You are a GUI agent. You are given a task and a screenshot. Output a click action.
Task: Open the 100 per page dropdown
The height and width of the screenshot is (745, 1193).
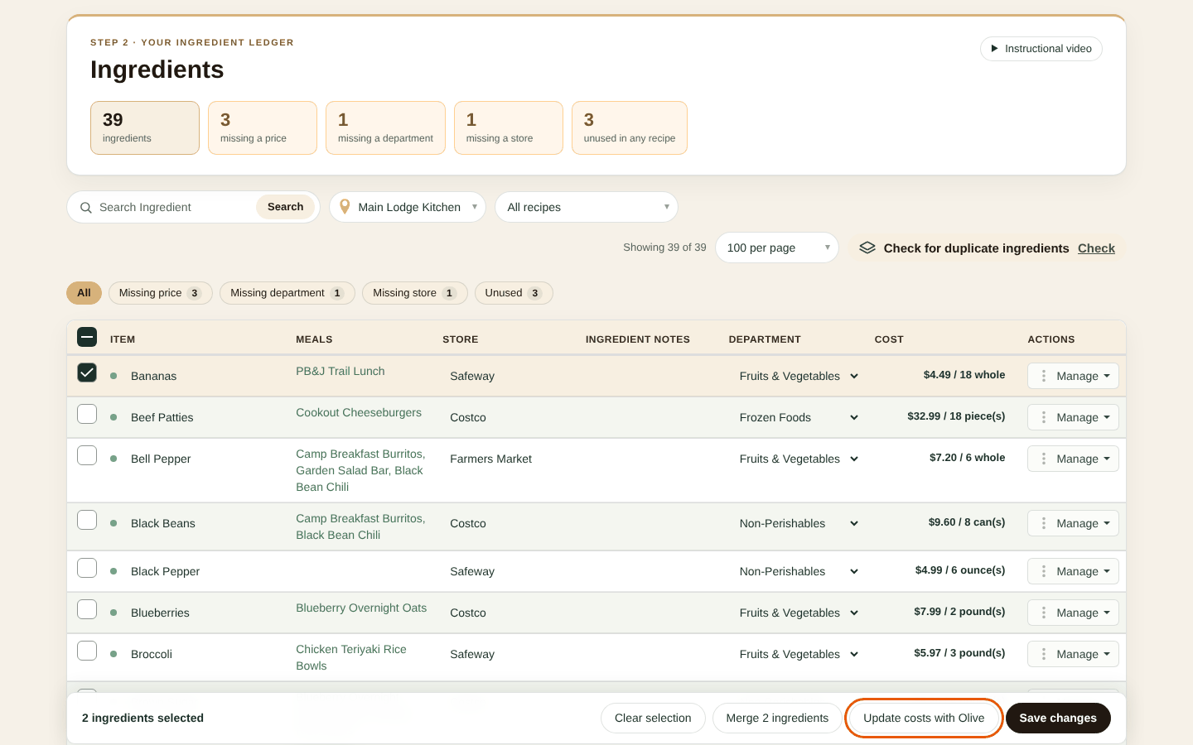pos(777,248)
